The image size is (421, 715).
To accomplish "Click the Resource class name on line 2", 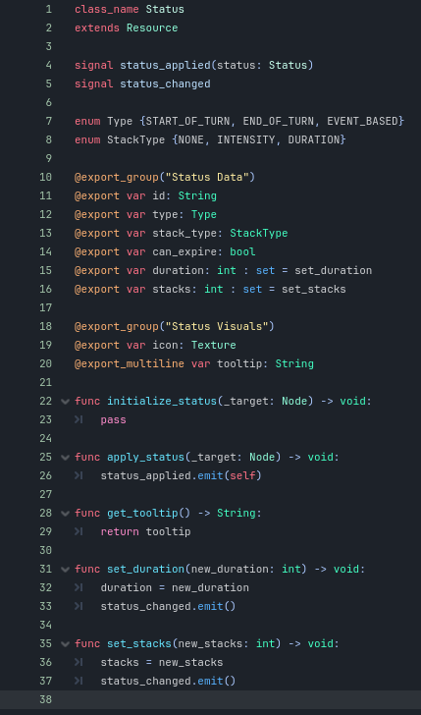I will point(152,27).
